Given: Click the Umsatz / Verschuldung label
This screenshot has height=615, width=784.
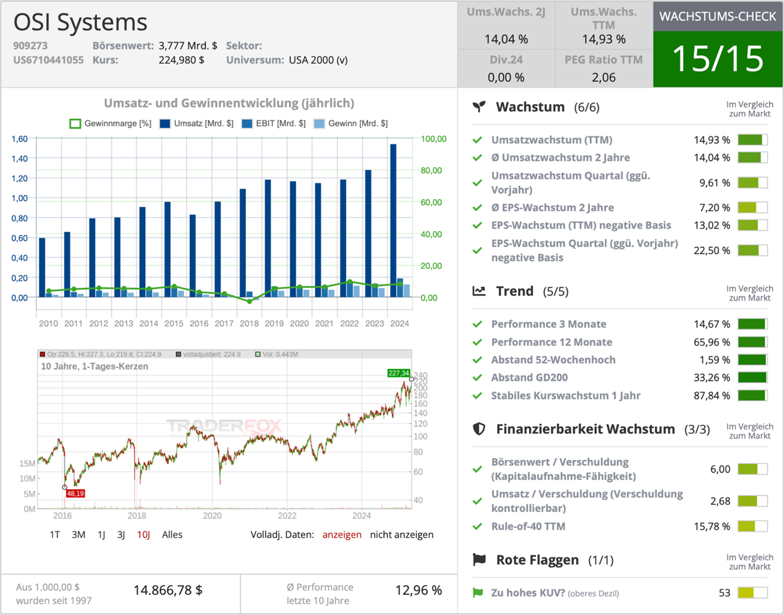Looking at the screenshot, I should [587, 501].
